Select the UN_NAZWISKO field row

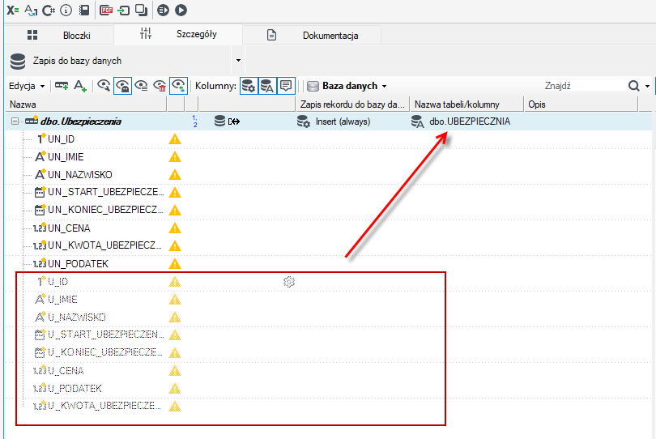pyautogui.click(x=329, y=174)
